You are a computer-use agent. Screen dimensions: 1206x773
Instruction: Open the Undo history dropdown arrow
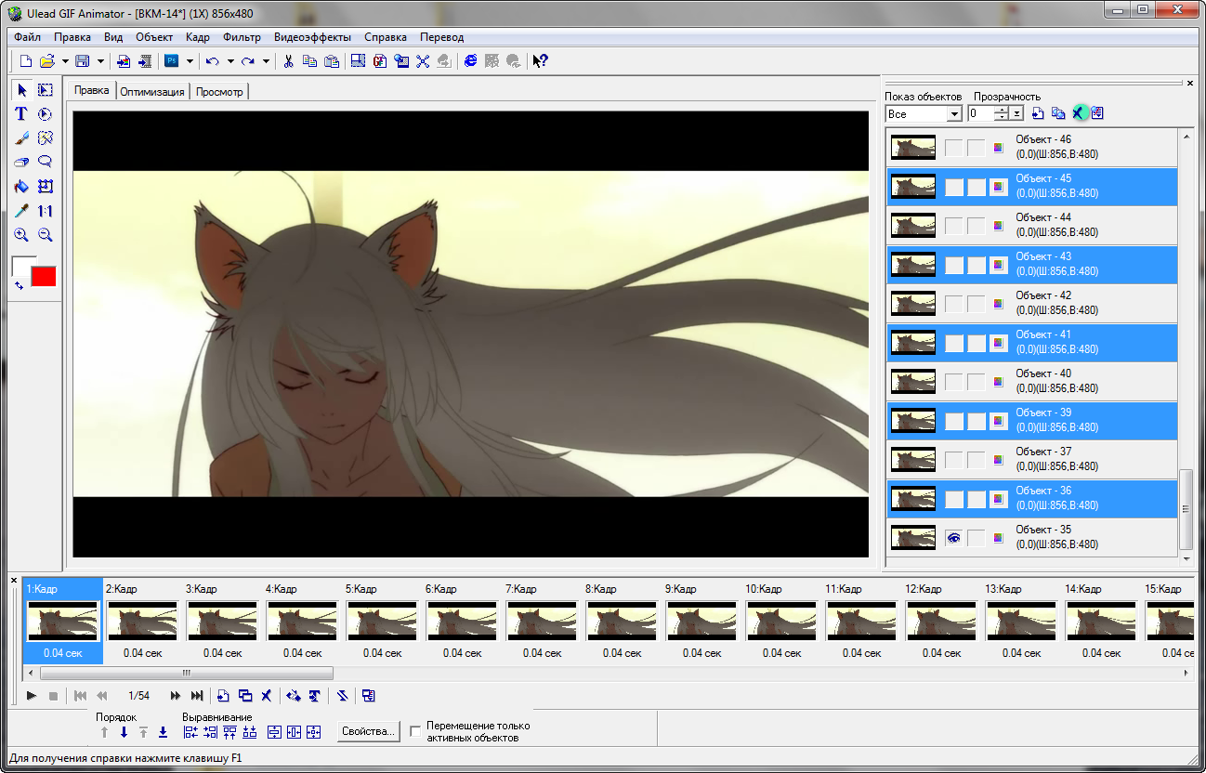[x=229, y=61]
